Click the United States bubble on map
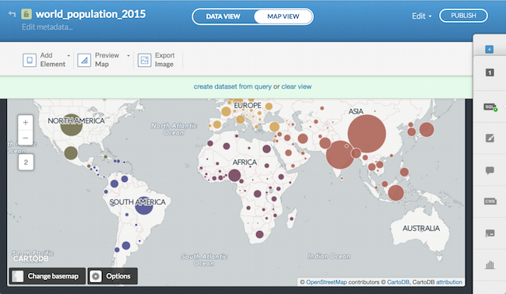Screen dimensions: 506x294 72,124
